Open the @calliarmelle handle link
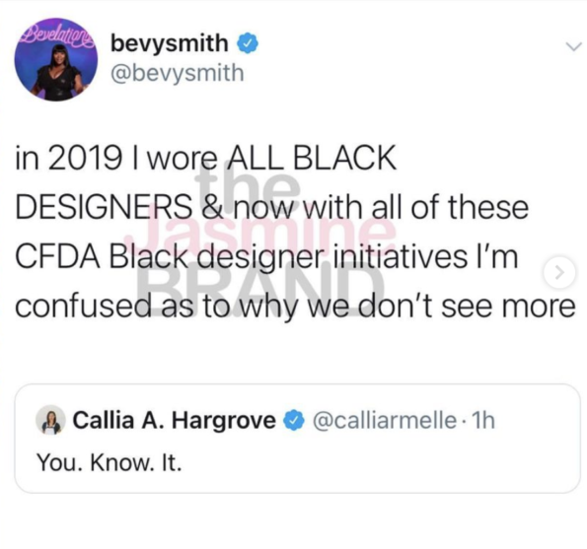Image resolution: width=587 pixels, height=549 pixels. point(385,420)
